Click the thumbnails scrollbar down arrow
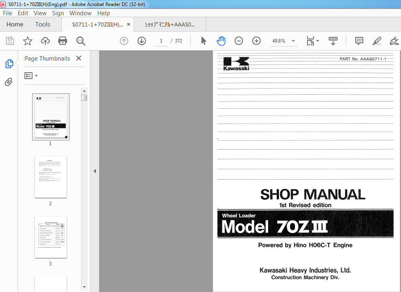This screenshot has height=292, width=401. pos(84,287)
